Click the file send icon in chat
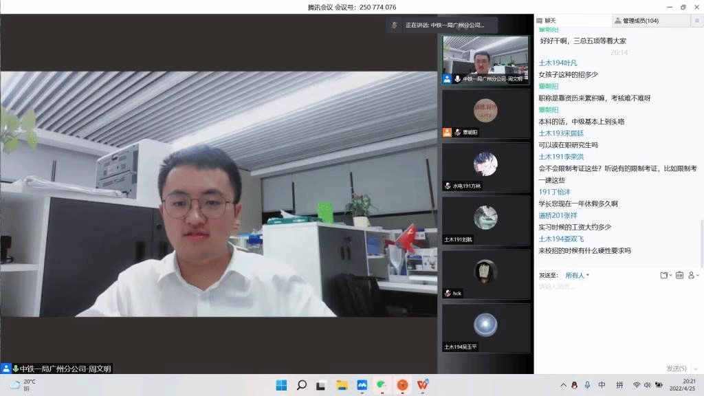704x396 pixels. pyautogui.click(x=664, y=275)
